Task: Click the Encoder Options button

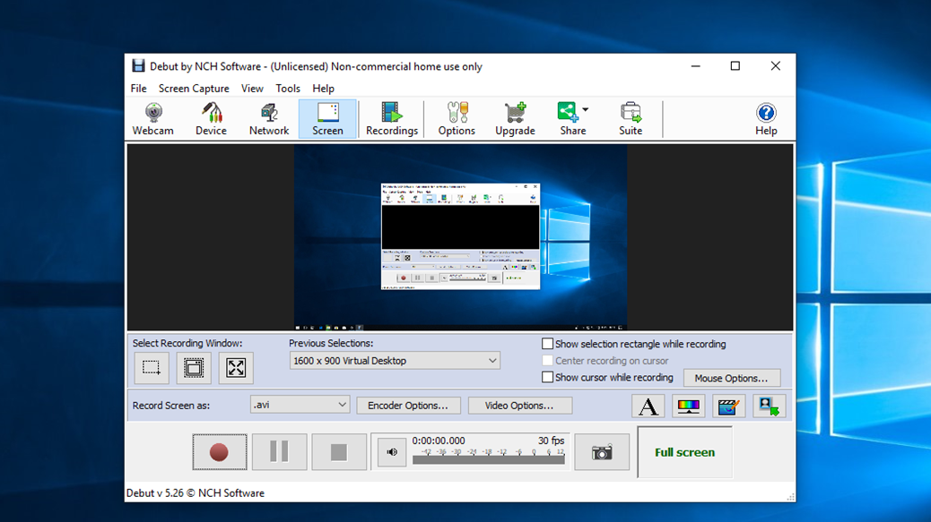Action: (408, 406)
